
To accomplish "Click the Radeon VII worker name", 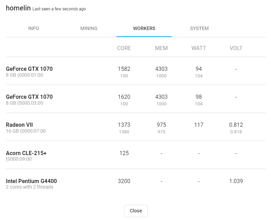I will [19, 125].
